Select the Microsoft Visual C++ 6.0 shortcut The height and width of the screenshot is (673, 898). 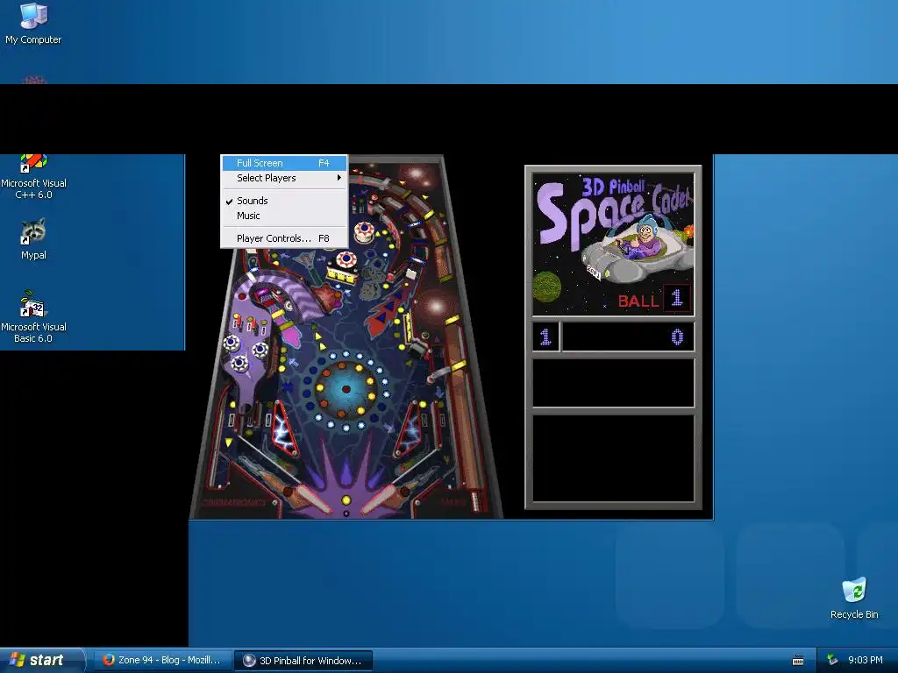pos(33,177)
